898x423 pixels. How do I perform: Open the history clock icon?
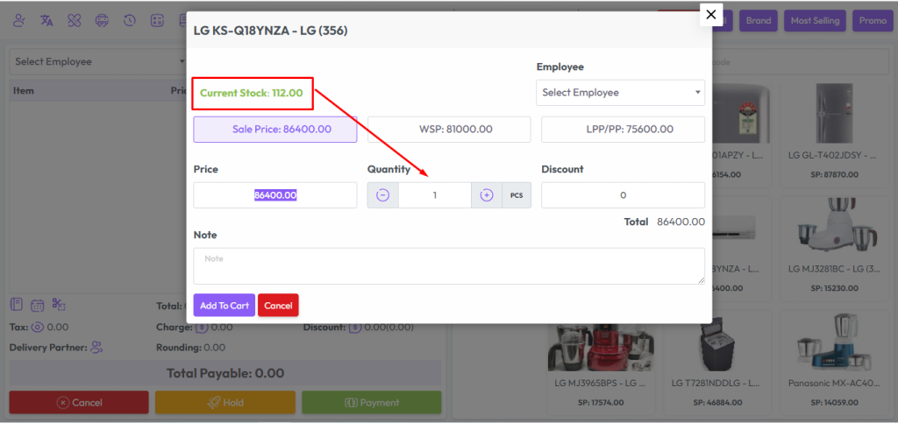[130, 21]
